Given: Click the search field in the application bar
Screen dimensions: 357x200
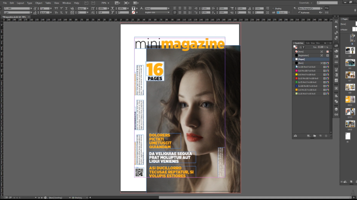Looking at the screenshot, I should point(327,3).
